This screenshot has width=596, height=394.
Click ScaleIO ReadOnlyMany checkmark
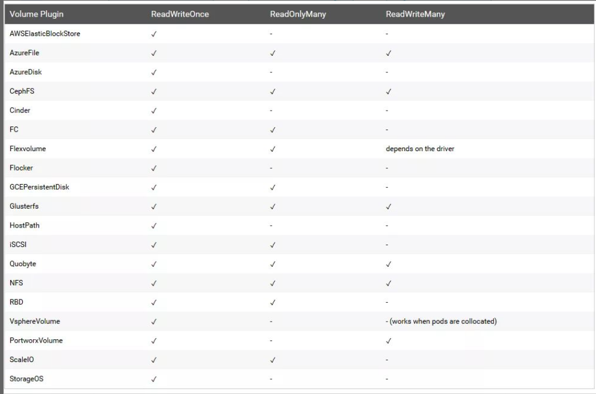pos(273,360)
